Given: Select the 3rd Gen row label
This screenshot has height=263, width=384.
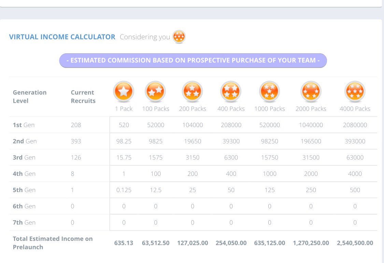Looking at the screenshot, I should click(x=24, y=157).
